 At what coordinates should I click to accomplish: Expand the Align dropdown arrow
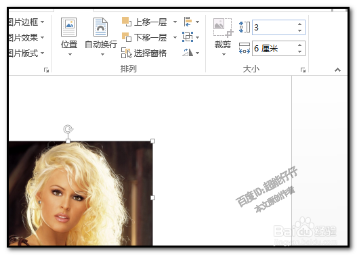197,22
